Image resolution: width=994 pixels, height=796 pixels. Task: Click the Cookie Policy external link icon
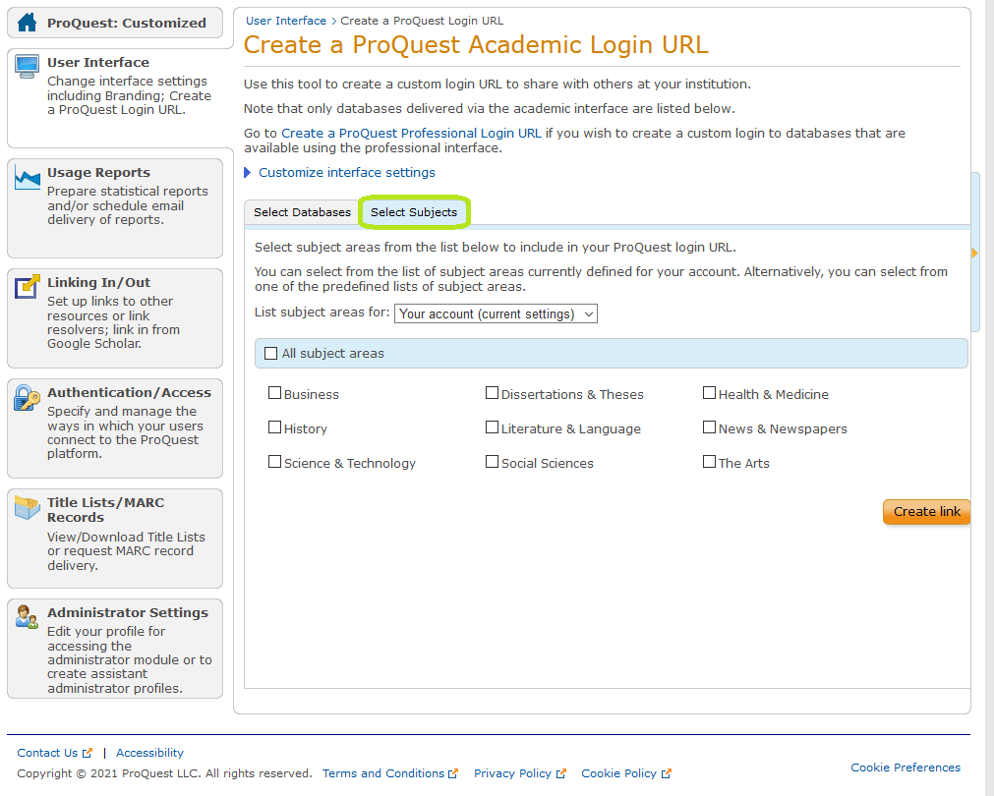(667, 773)
